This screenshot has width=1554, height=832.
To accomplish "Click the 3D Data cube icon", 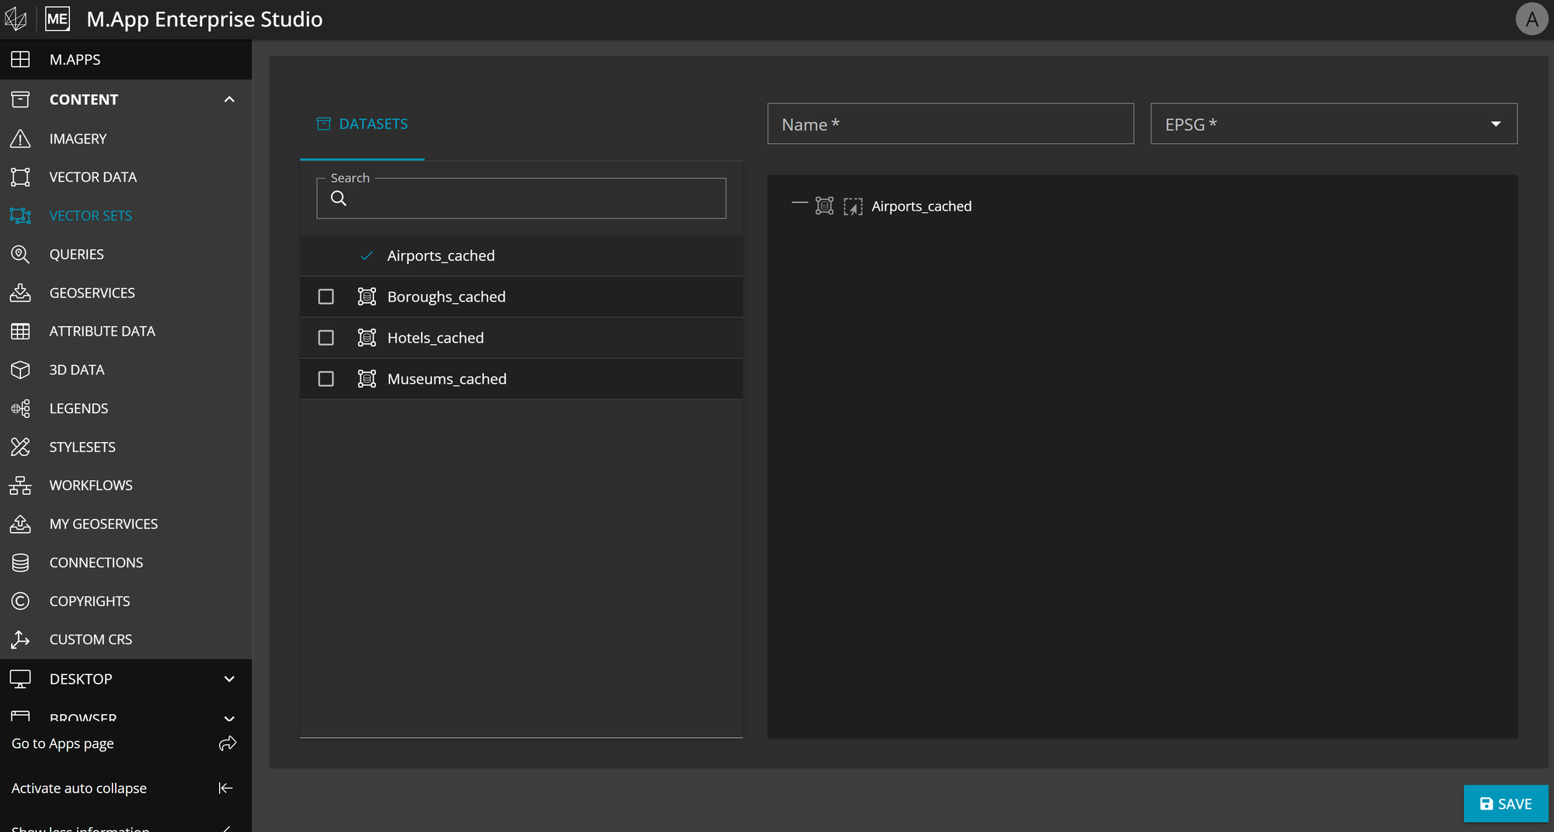I will pyautogui.click(x=20, y=370).
